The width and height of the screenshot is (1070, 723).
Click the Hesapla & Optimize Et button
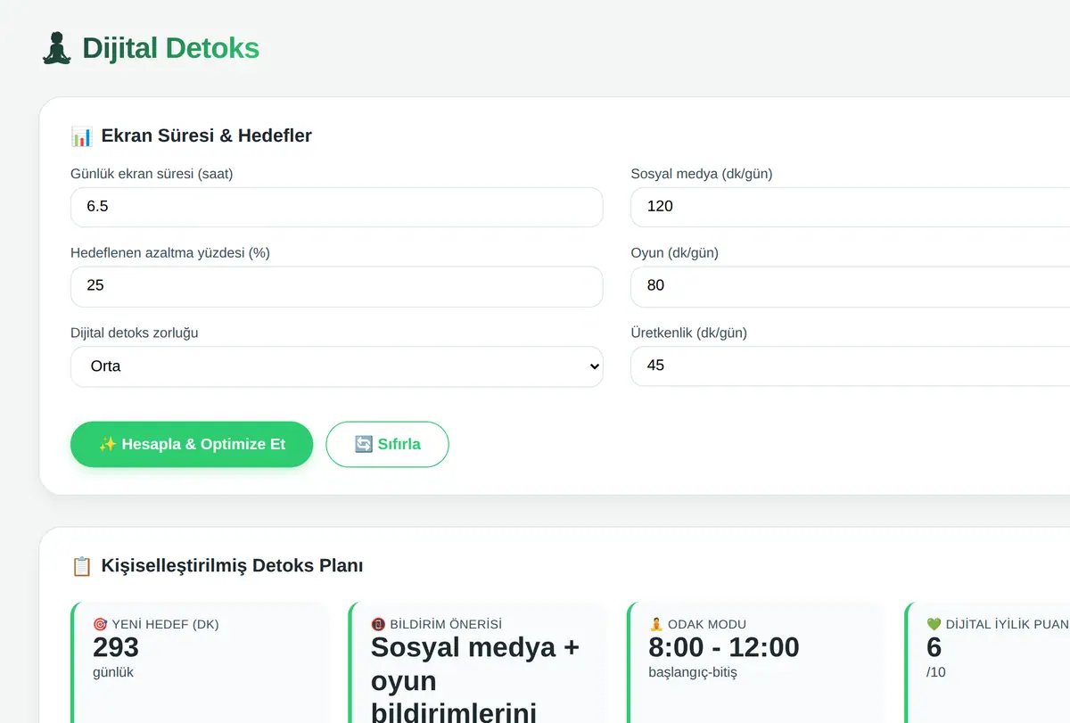point(192,444)
